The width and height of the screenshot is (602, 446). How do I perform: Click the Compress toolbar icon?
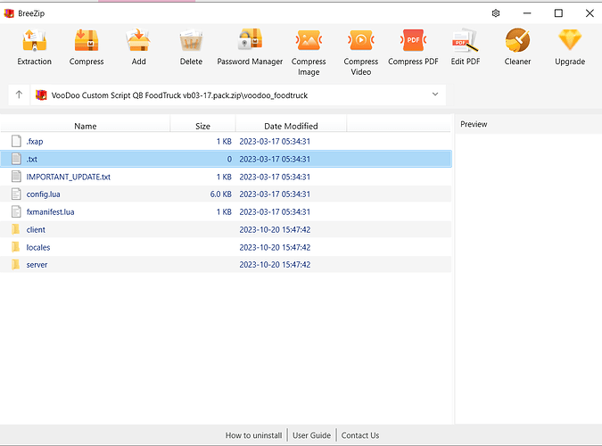pos(87,40)
